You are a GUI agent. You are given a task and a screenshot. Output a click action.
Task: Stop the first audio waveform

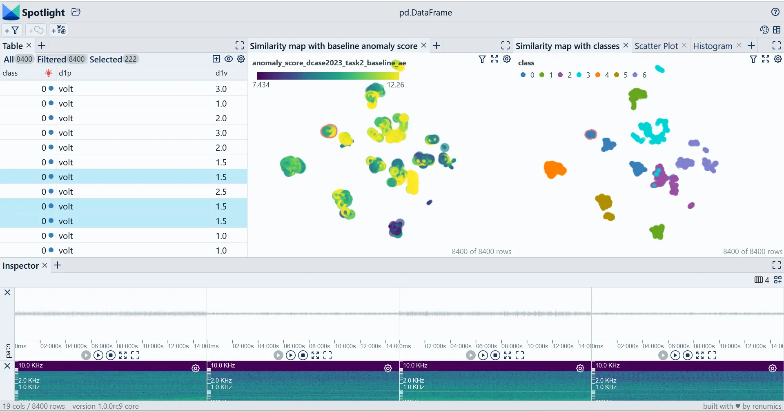click(111, 355)
